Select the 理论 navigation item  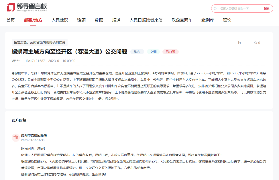coord(227,20)
